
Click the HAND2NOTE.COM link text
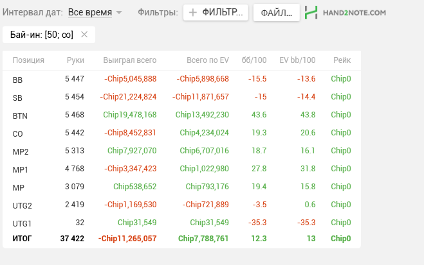[355, 13]
